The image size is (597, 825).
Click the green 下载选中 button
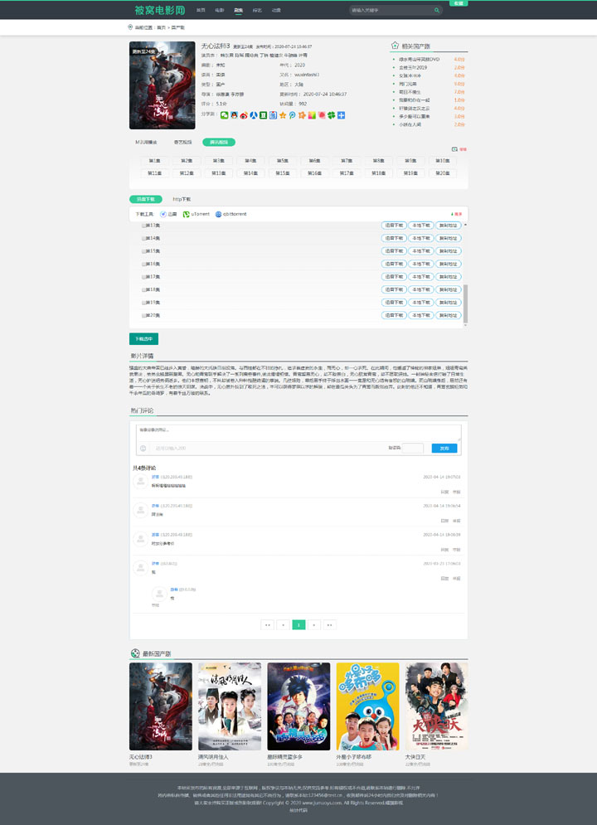tap(143, 338)
